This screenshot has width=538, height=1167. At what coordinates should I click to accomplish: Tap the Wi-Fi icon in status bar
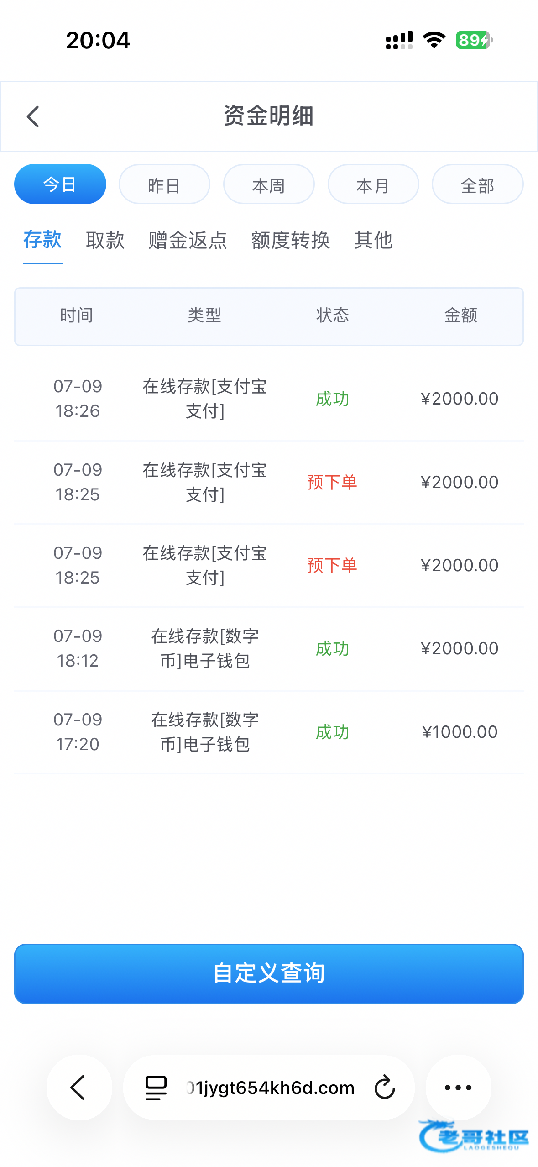coord(434,40)
